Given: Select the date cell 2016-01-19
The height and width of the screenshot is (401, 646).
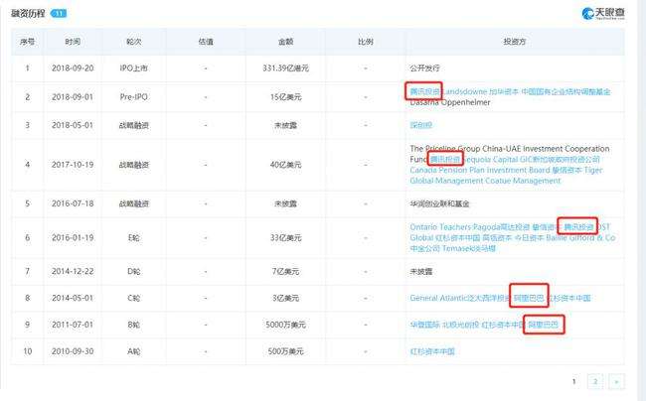Looking at the screenshot, I should [x=73, y=237].
